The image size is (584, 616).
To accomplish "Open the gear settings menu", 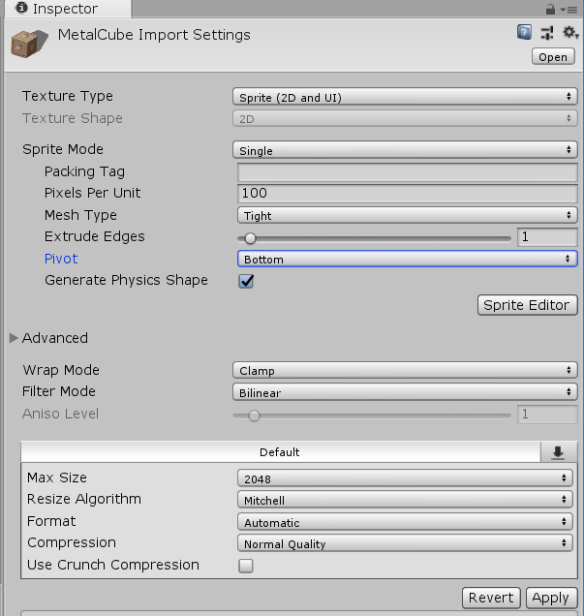I will (569, 33).
